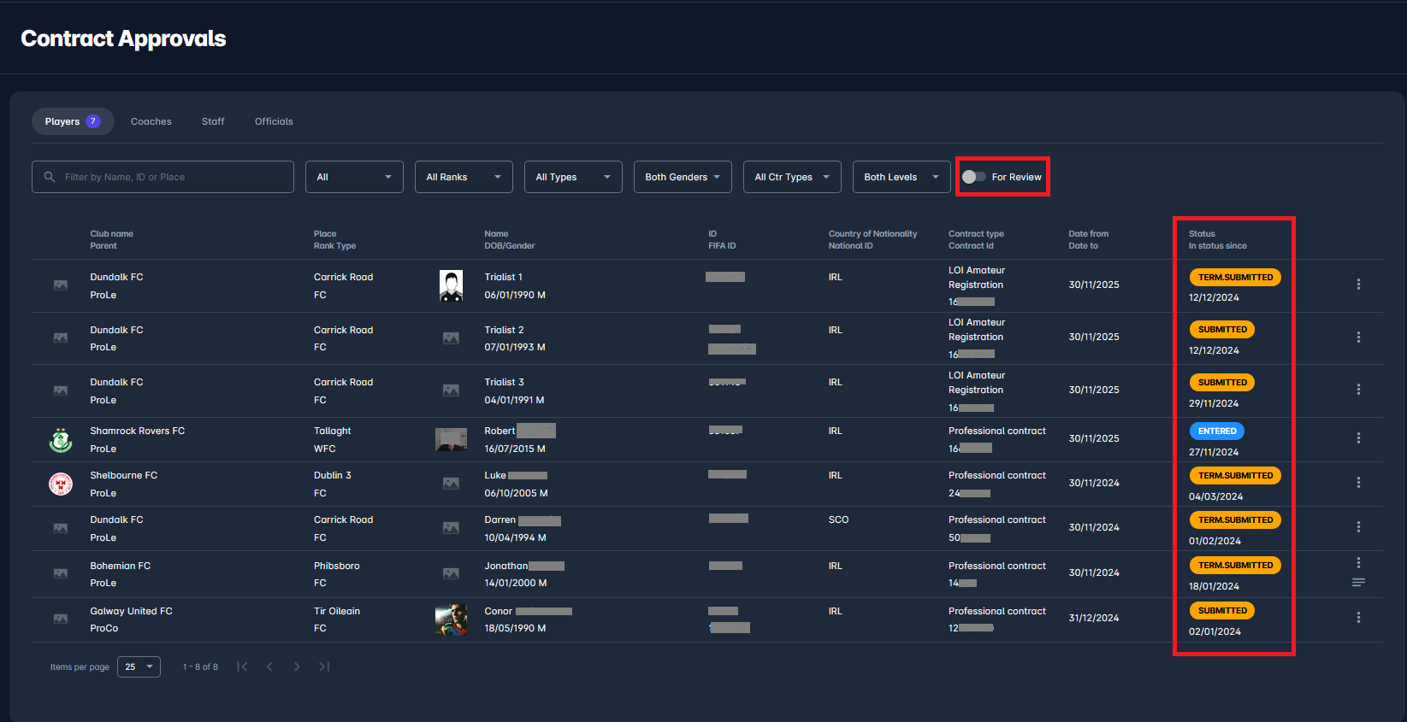Jump to last page in pagination

324,666
